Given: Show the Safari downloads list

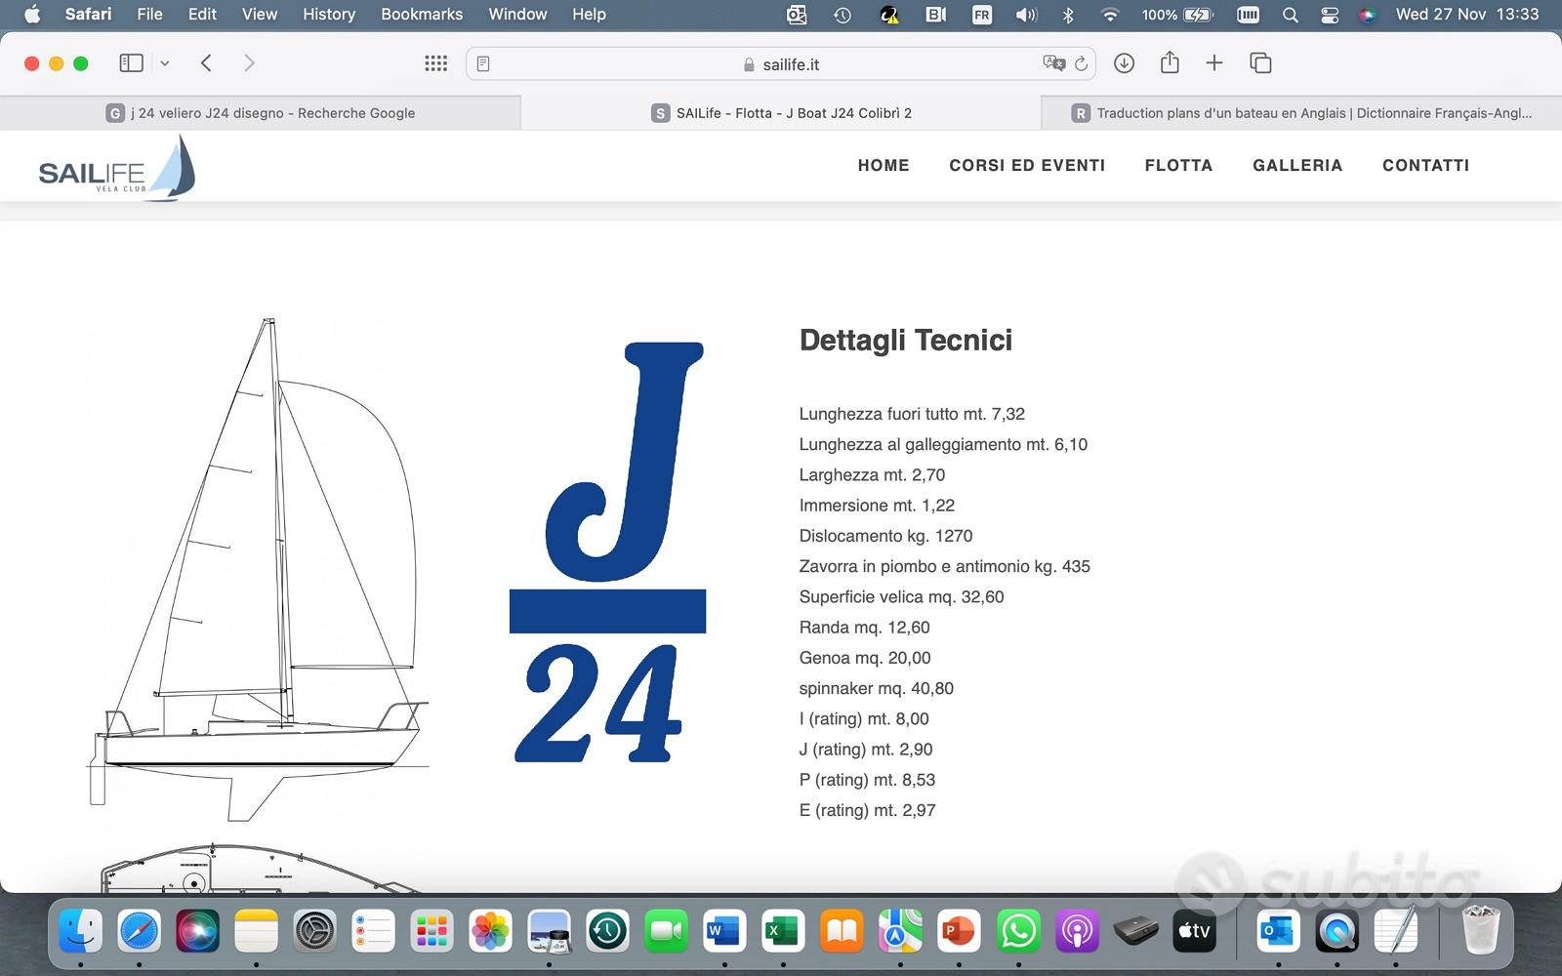Looking at the screenshot, I should (1124, 63).
